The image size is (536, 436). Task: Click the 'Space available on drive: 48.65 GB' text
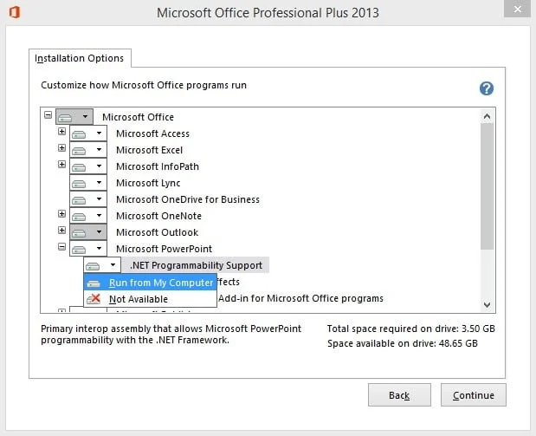(403, 343)
